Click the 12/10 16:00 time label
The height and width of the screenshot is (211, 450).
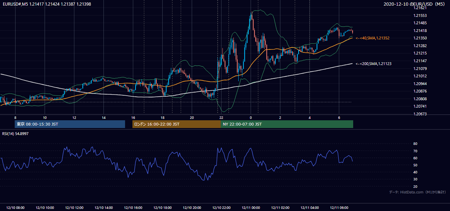click(x=133, y=208)
